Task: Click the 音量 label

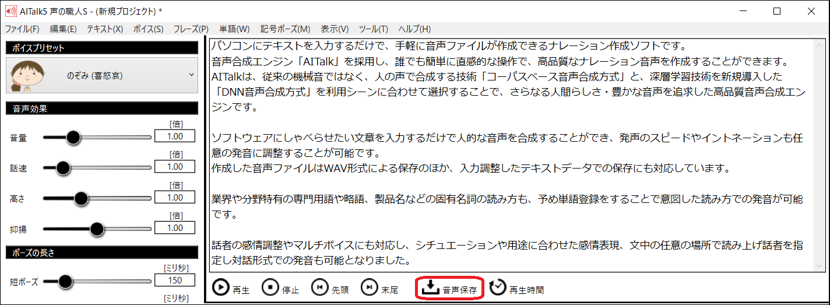Action: coord(18,138)
